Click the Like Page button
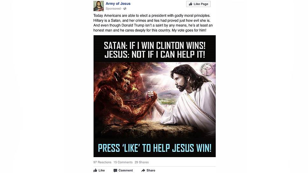Image resolution: width=308 pixels, height=173 pixels. 198,4
